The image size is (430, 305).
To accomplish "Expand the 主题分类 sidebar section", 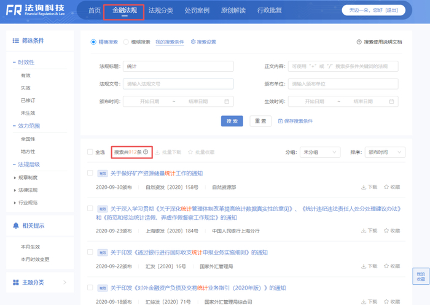I will coord(64,282).
